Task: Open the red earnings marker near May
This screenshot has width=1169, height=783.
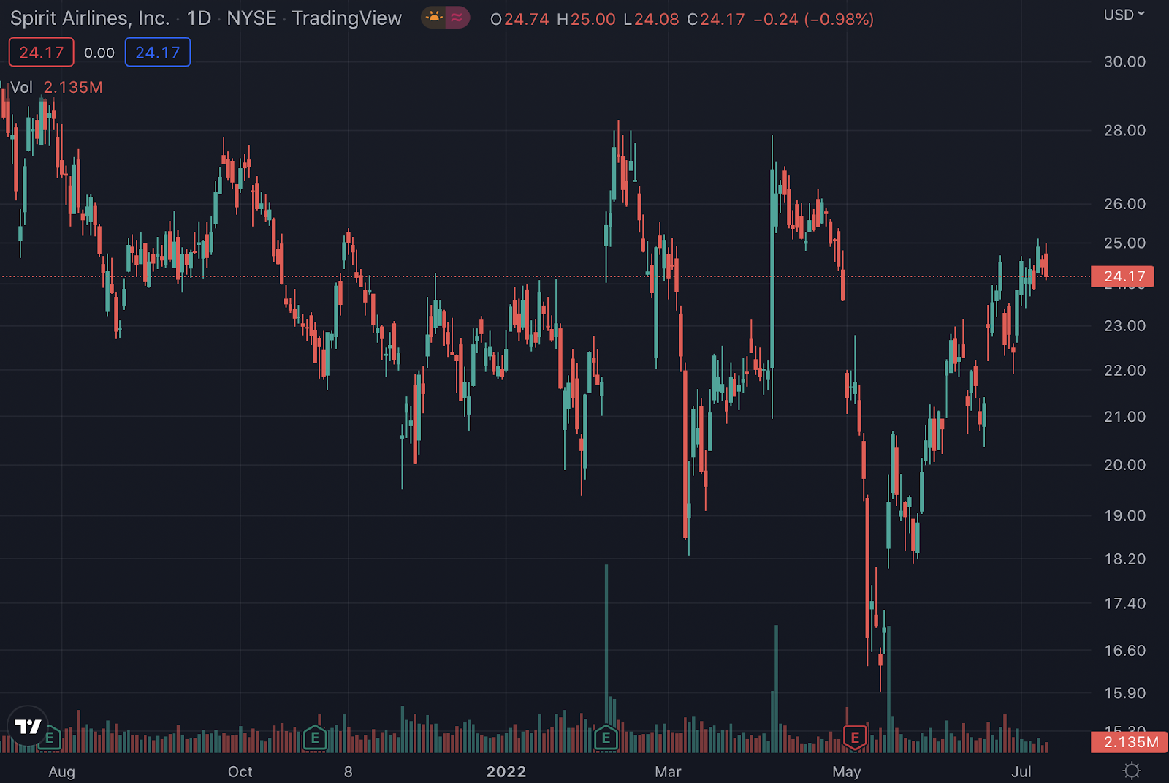Action: [x=855, y=737]
